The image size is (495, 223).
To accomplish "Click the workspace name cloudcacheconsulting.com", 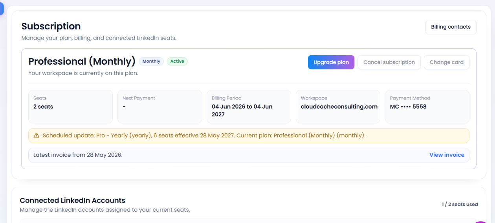I will pyautogui.click(x=339, y=107).
